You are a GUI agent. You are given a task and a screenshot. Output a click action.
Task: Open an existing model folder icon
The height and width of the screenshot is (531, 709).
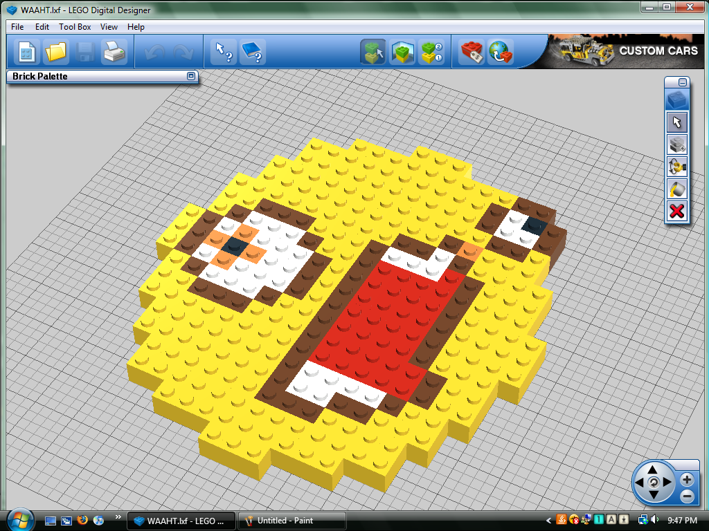[x=55, y=53]
